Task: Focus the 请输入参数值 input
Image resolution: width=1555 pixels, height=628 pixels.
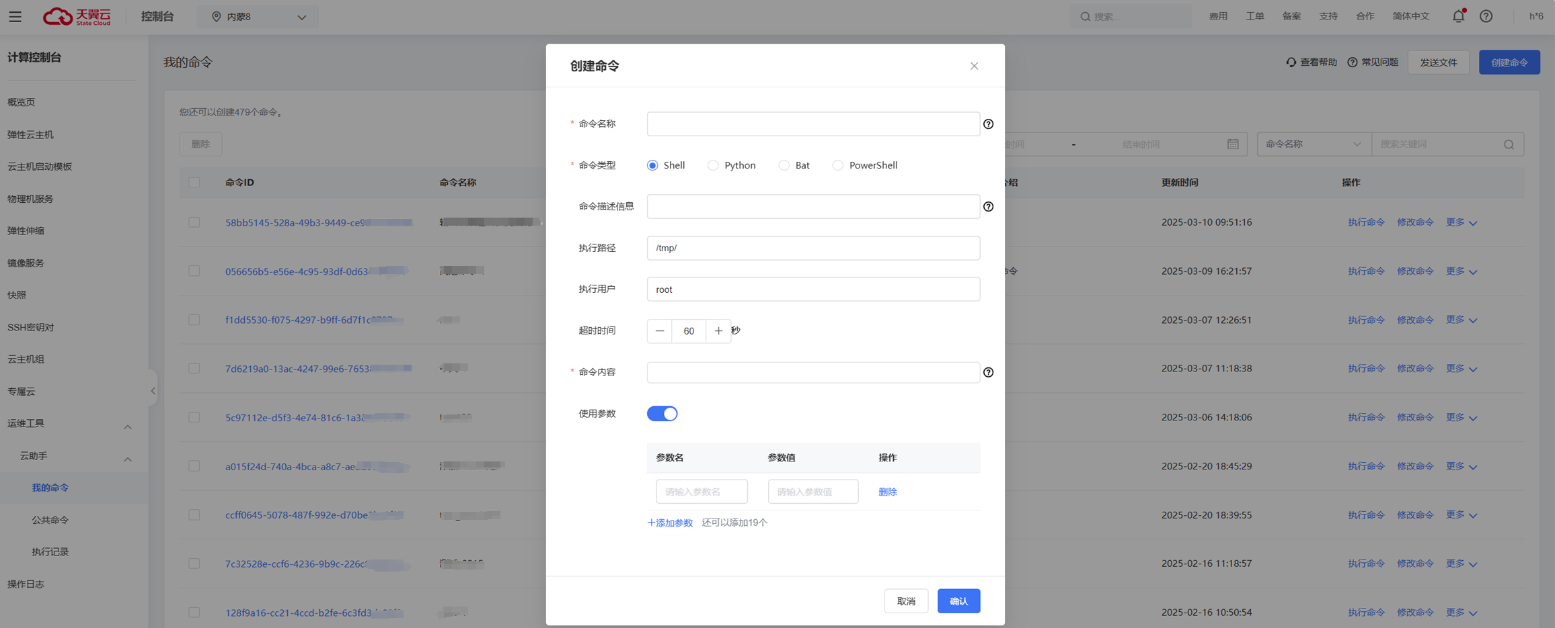Action: (813, 492)
